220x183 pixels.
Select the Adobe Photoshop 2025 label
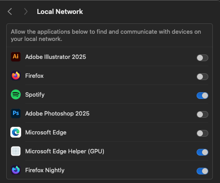57,114
